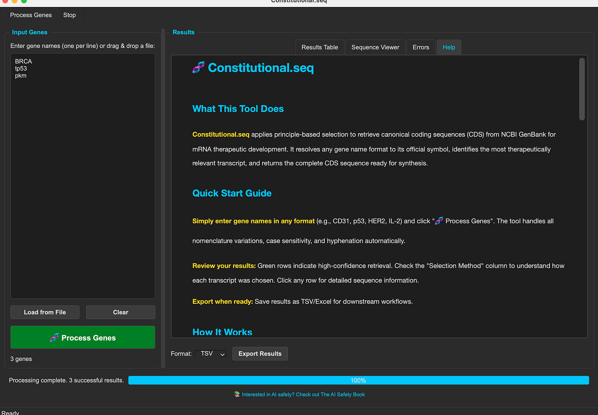The image size is (598, 415).
Task: Click the "Export when ready:" label
Action: pyautogui.click(x=223, y=302)
